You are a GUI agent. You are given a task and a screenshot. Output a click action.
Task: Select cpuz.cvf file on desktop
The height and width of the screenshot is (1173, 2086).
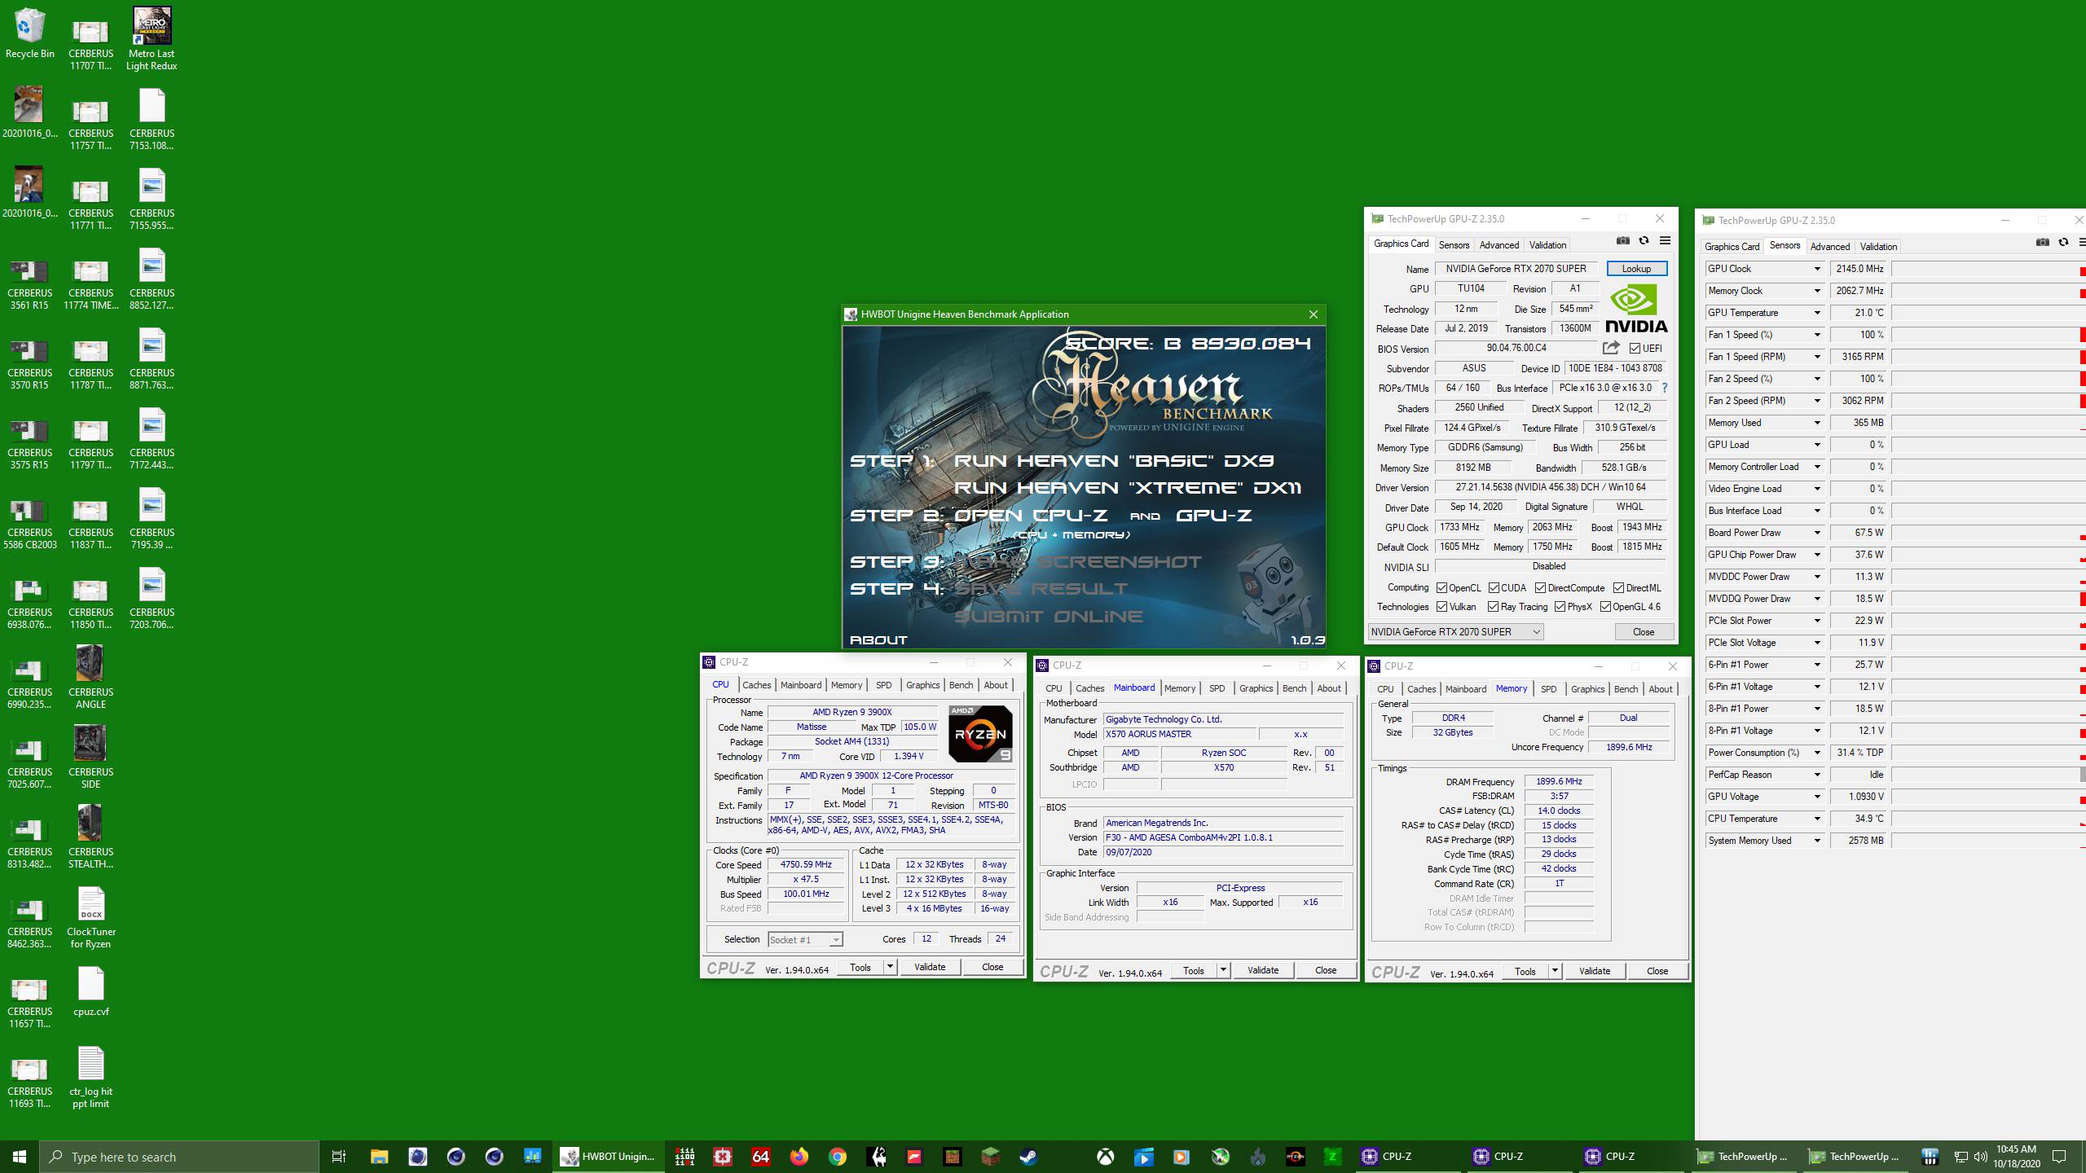[91, 992]
